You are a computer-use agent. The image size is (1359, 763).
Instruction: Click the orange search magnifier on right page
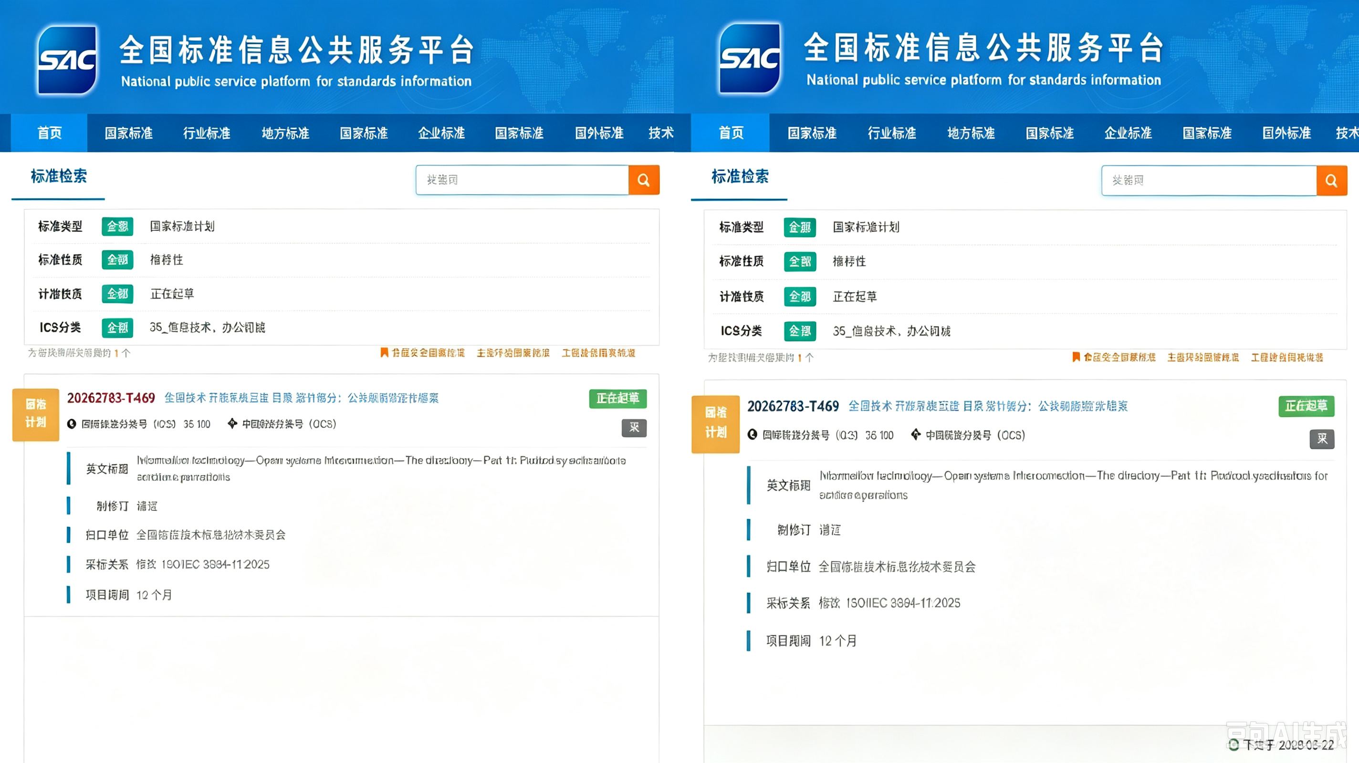click(x=1332, y=180)
